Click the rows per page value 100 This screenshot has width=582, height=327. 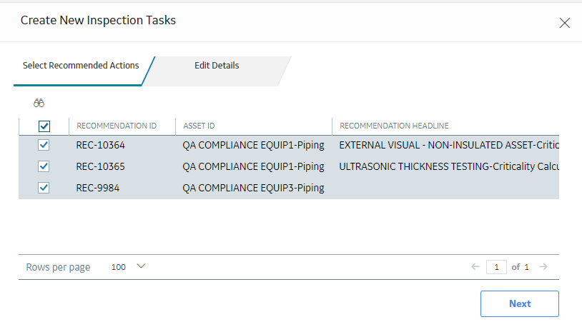(119, 267)
